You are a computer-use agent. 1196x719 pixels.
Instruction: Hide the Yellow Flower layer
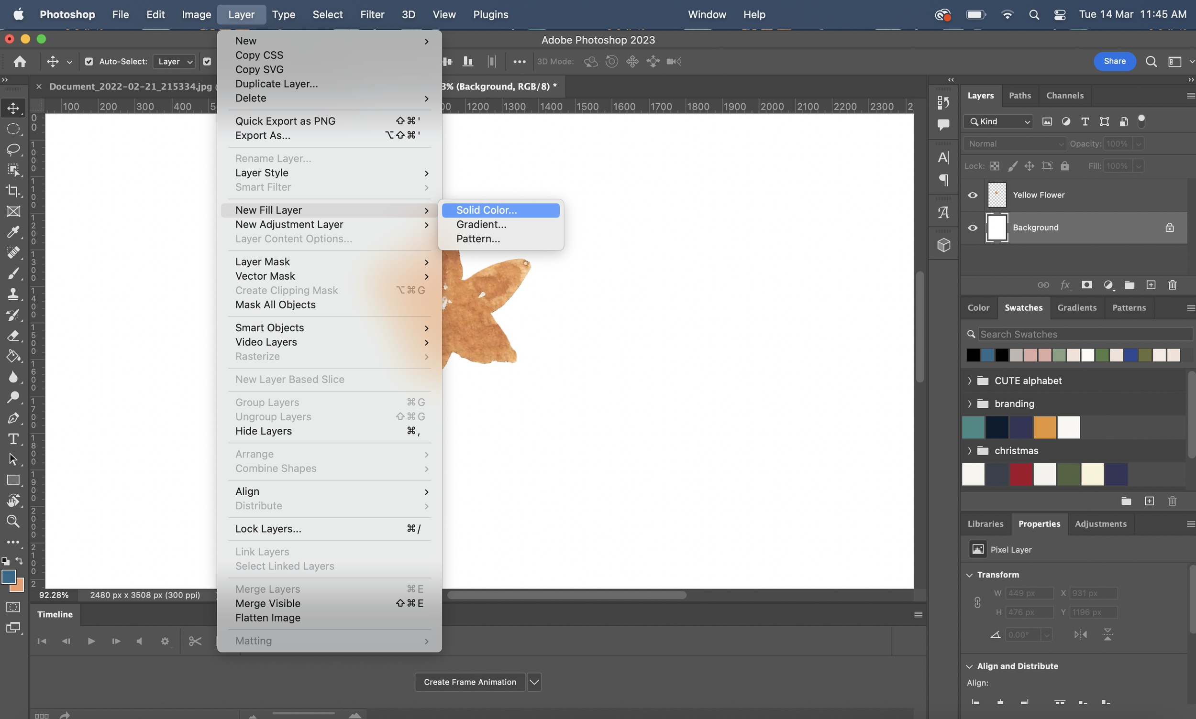pos(973,195)
